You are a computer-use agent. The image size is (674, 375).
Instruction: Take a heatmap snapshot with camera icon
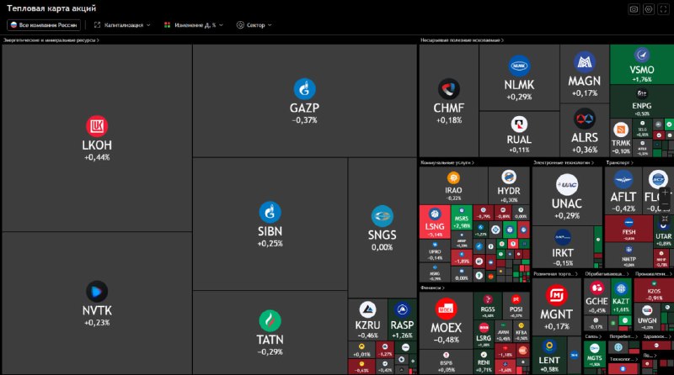click(634, 9)
